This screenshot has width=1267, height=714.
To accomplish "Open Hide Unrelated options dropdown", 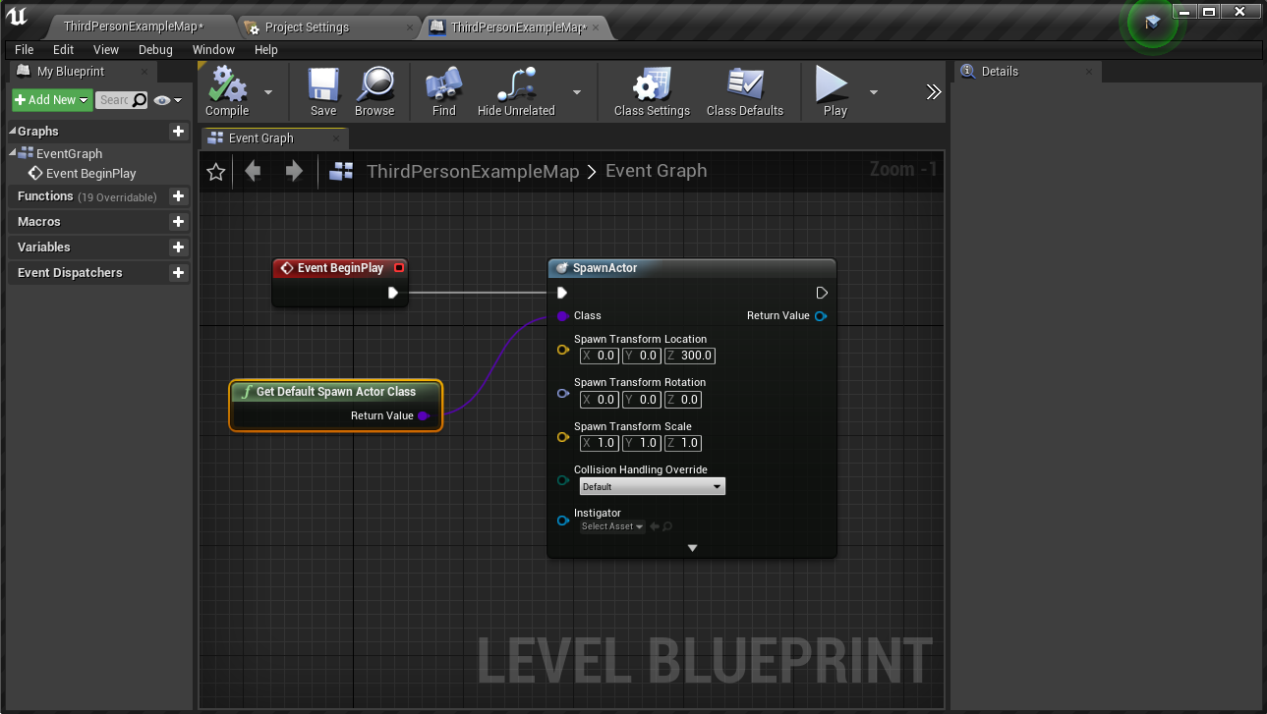I will (576, 92).
